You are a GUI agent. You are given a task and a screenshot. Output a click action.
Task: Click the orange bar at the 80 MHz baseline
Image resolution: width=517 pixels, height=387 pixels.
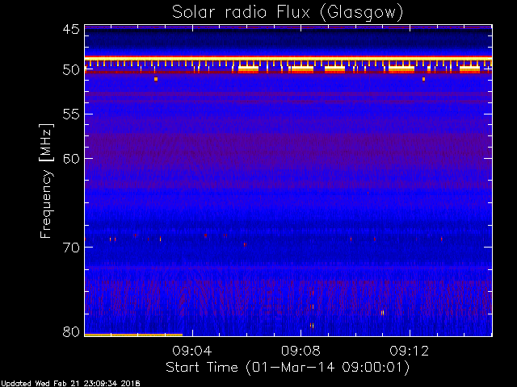click(x=133, y=335)
